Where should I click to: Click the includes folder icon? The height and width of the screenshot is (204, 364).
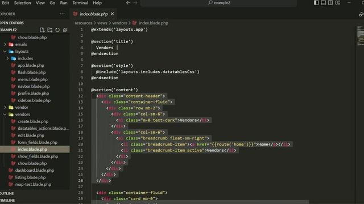(14, 58)
